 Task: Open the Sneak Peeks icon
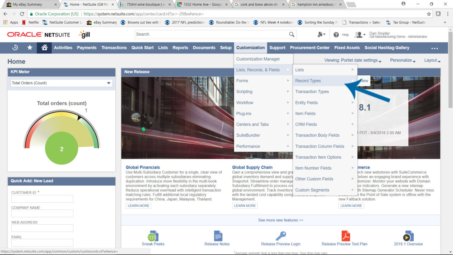tap(153, 235)
